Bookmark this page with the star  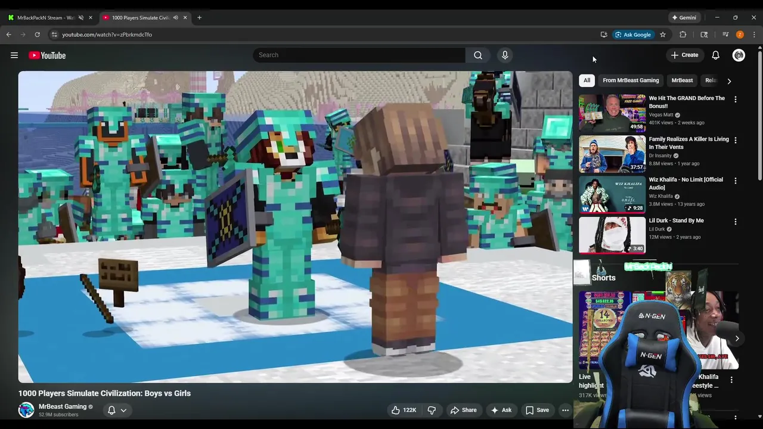(662, 35)
